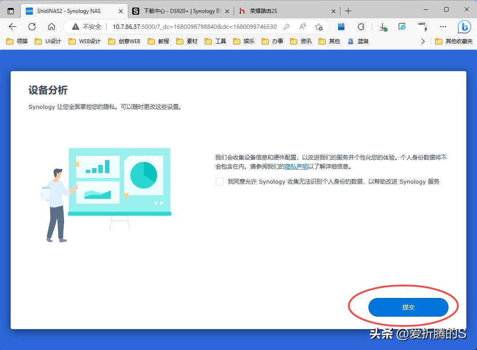The height and width of the screenshot is (350, 477).
Task: Open the browser settings three-dot menu
Action: tap(443, 27)
